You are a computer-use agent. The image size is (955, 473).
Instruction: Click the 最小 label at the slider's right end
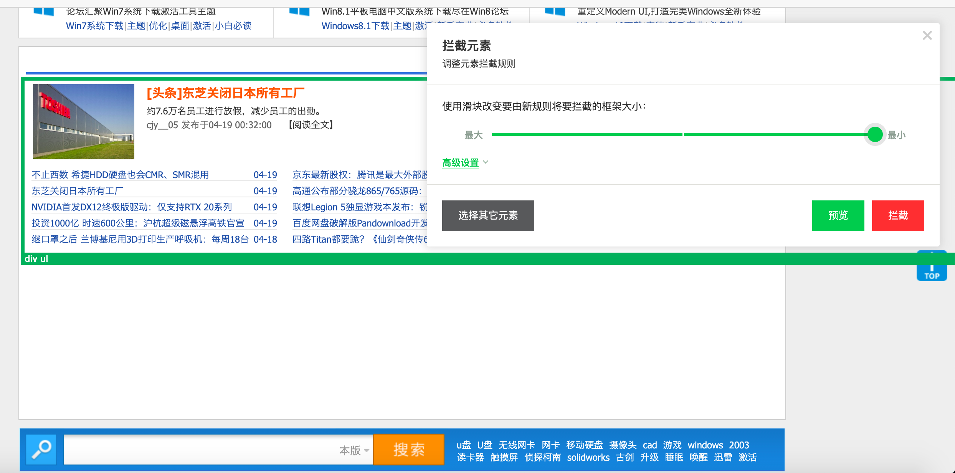tap(897, 135)
